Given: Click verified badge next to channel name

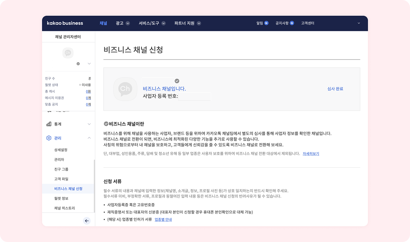Looking at the screenshot, I should 177,81.
